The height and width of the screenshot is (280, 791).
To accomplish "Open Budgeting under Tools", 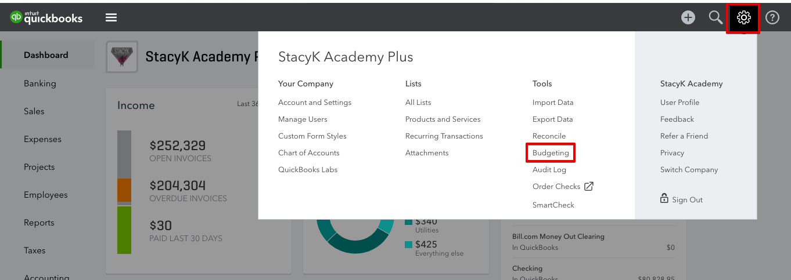I will pos(551,153).
